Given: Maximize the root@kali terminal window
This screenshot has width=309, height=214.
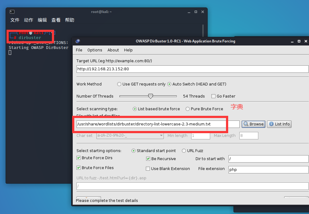Looking at the screenshot, I should pyautogui.click(x=196, y=12).
